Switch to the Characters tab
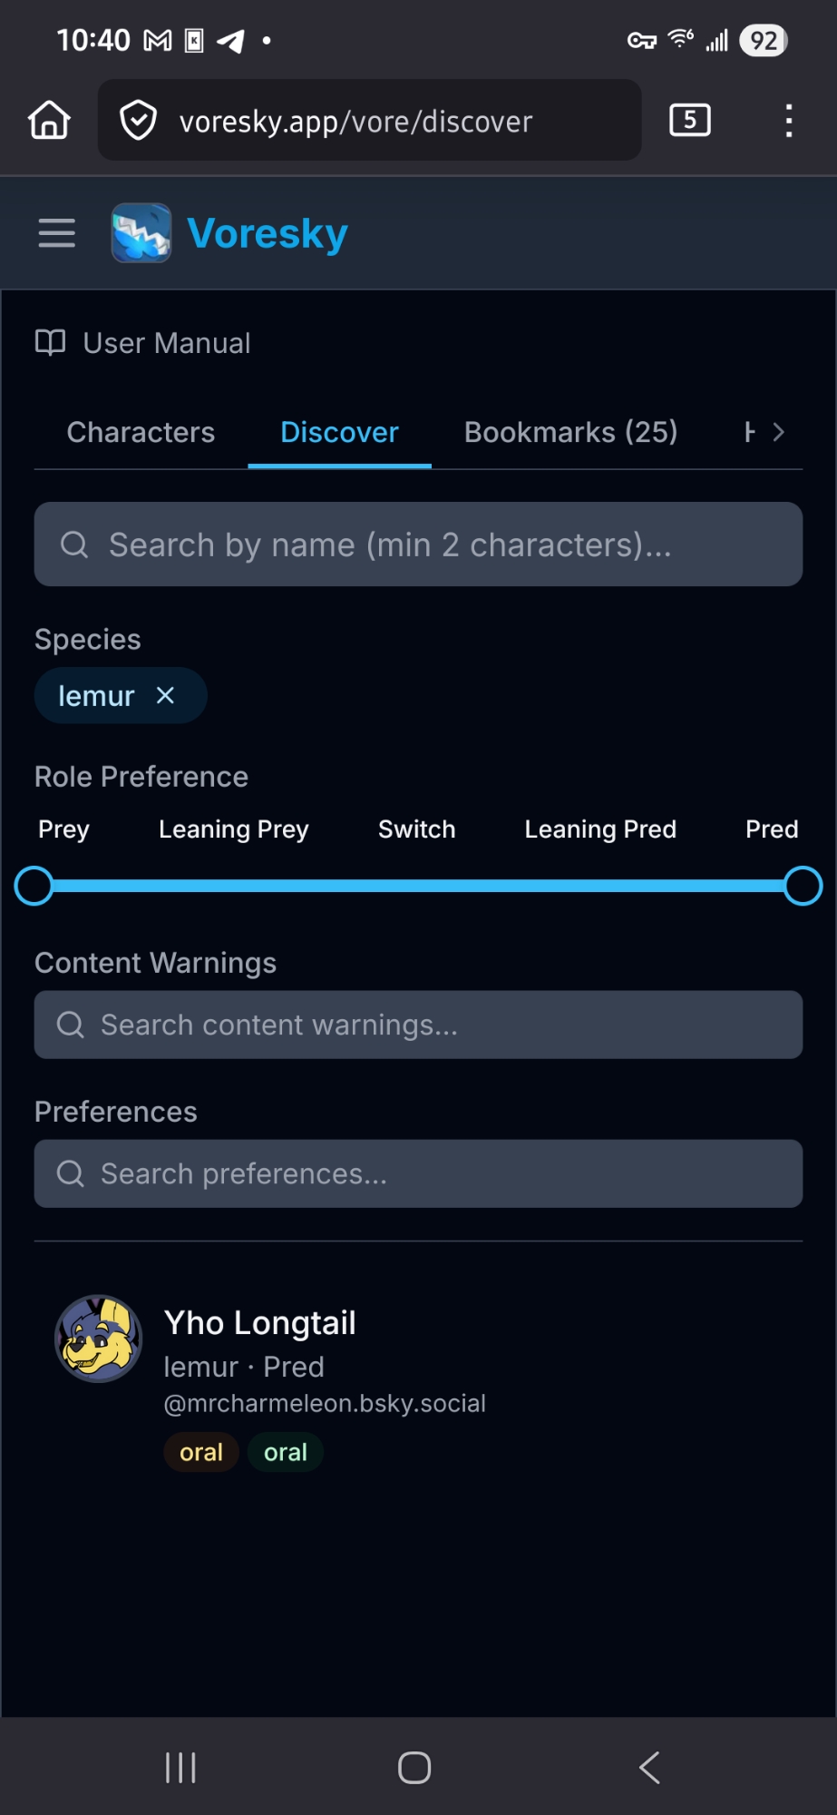This screenshot has height=1815, width=837. pos(141,432)
